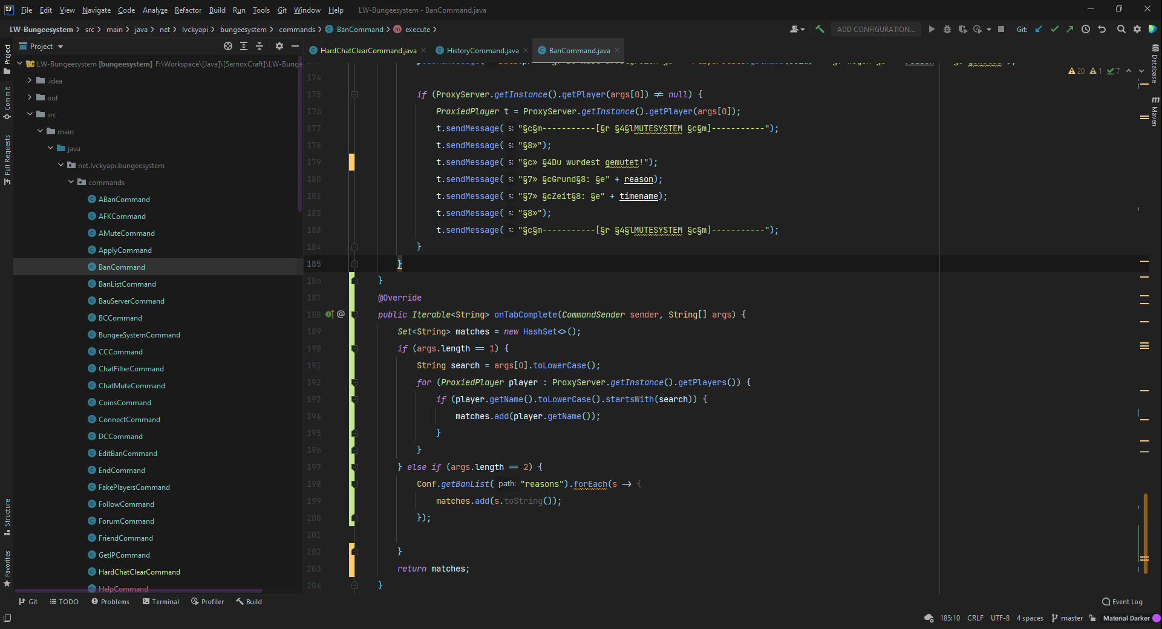
Task: Open the Refactor menu
Action: pos(188,10)
